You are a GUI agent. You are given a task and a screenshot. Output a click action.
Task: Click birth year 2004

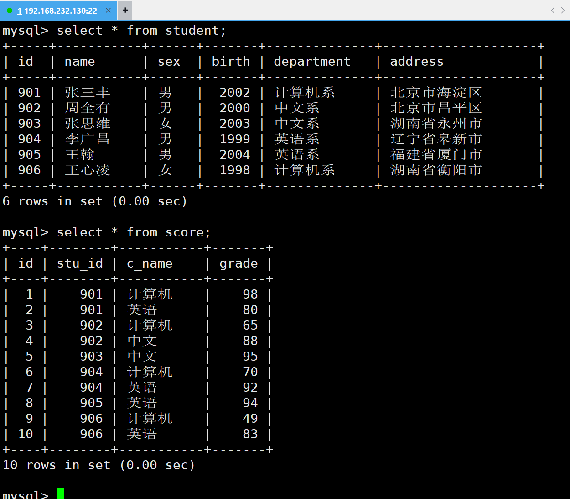[235, 154]
